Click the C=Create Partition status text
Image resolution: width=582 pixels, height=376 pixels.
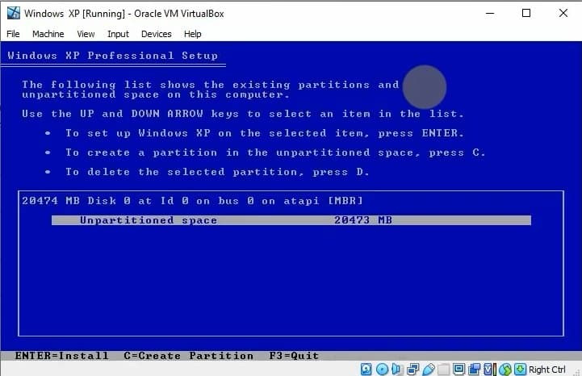pos(189,356)
